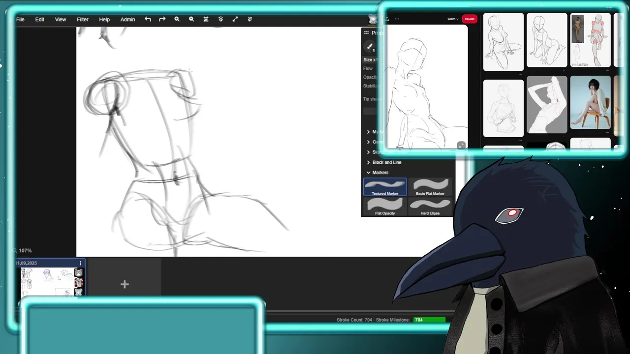This screenshot has width=630, height=354.
Task: Click the red Kaydet button
Action: point(470,19)
